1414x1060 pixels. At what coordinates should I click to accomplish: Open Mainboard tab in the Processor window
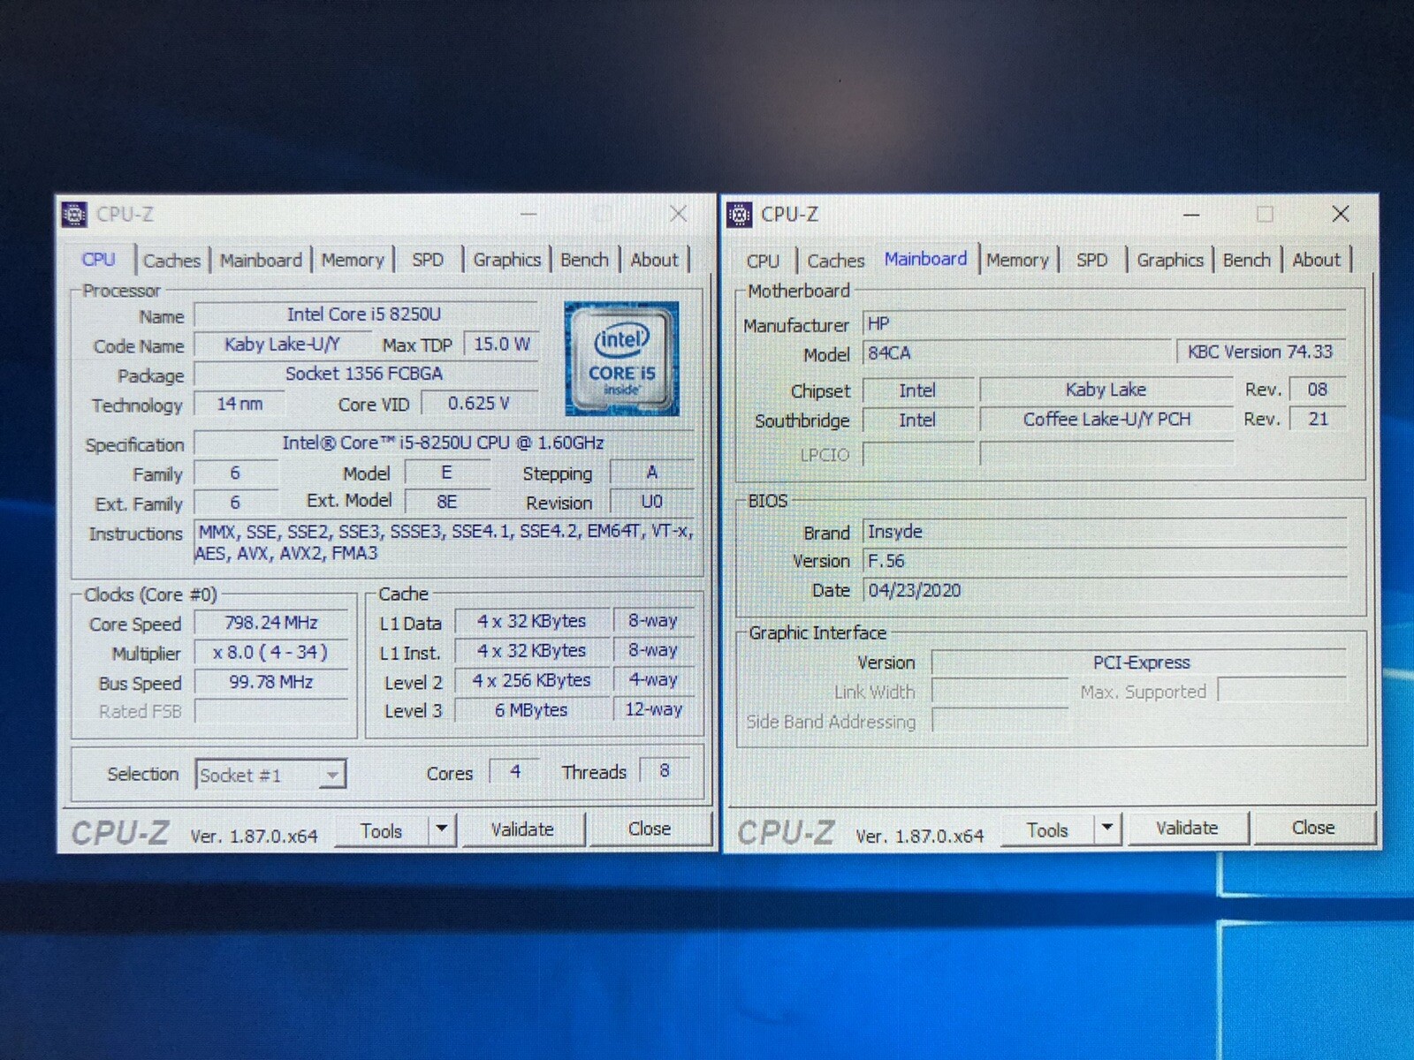coord(261,261)
